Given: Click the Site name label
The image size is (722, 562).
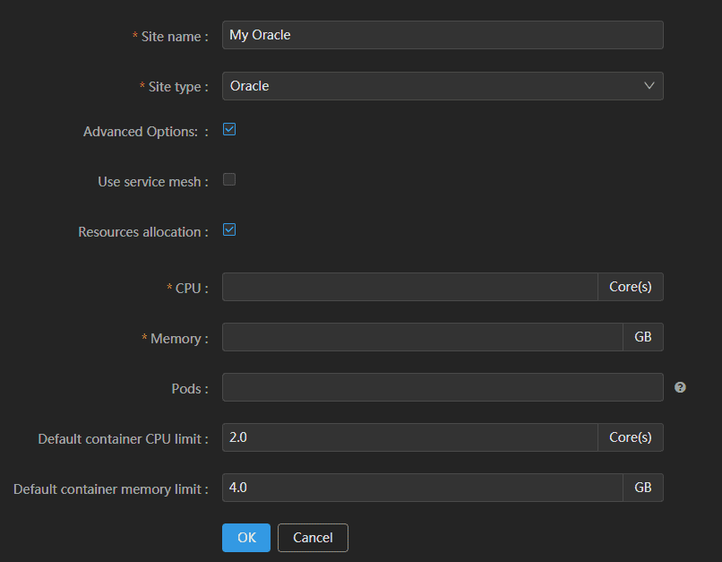Looking at the screenshot, I should click(170, 37).
